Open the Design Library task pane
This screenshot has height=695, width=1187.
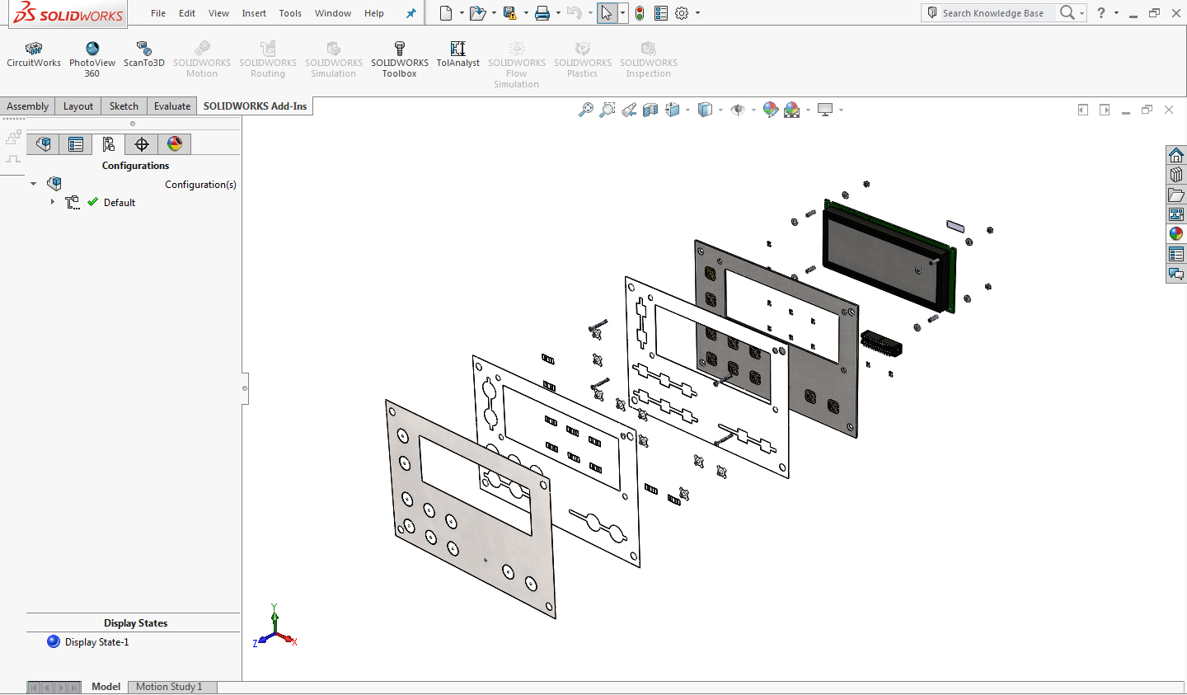point(1175,174)
